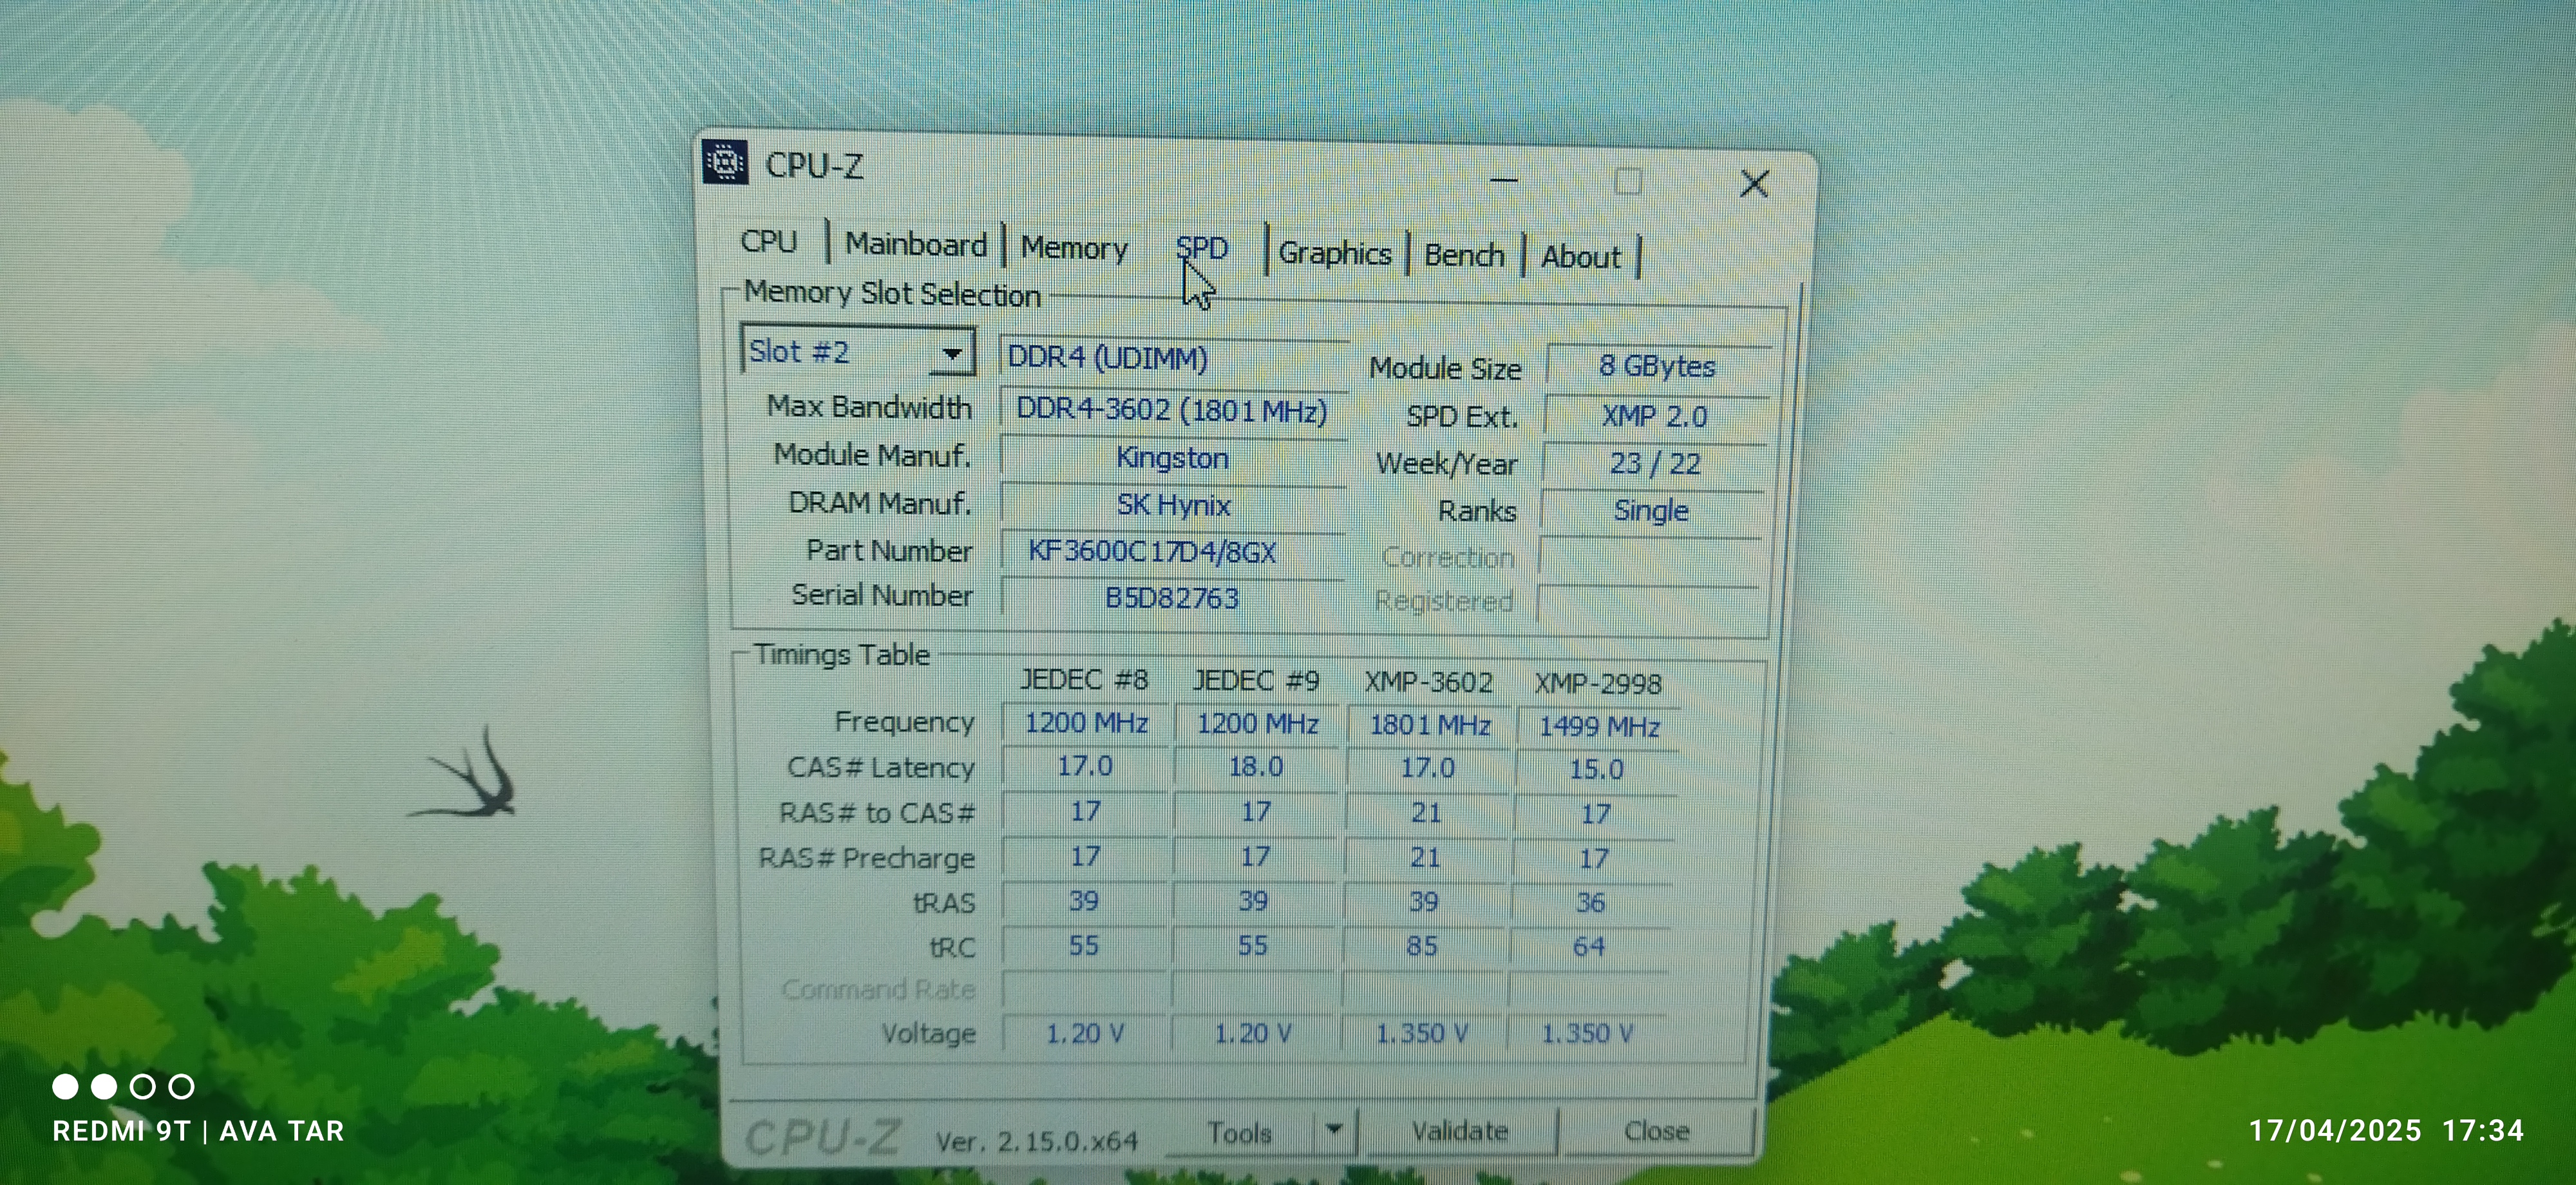2576x1185 pixels.
Task: Minimize the CPU-Z window
Action: click(x=1504, y=181)
